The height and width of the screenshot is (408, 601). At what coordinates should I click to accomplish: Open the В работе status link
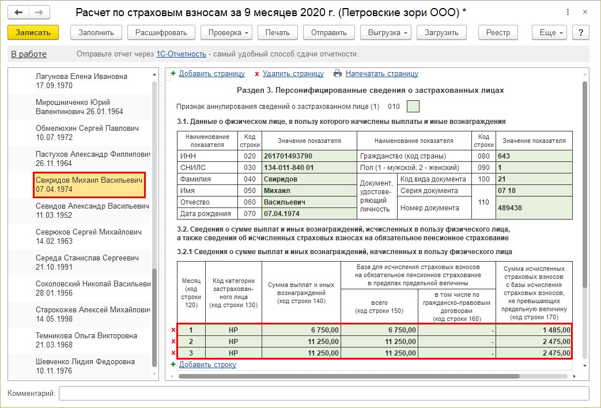[29, 54]
